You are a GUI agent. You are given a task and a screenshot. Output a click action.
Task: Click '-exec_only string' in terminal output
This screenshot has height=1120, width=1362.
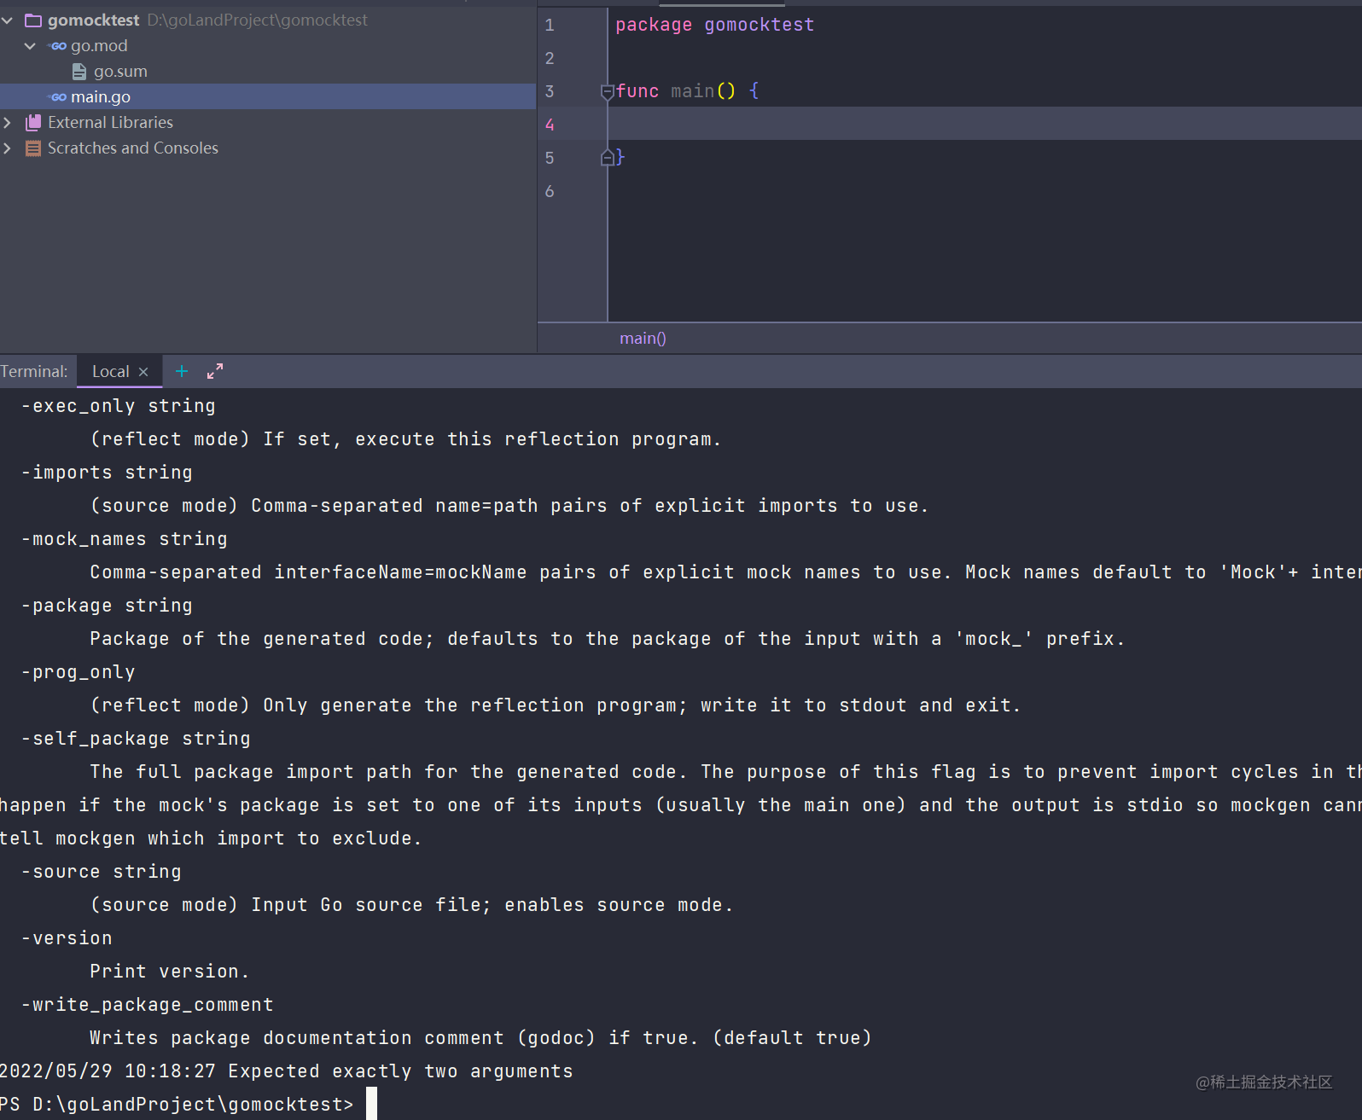(119, 406)
